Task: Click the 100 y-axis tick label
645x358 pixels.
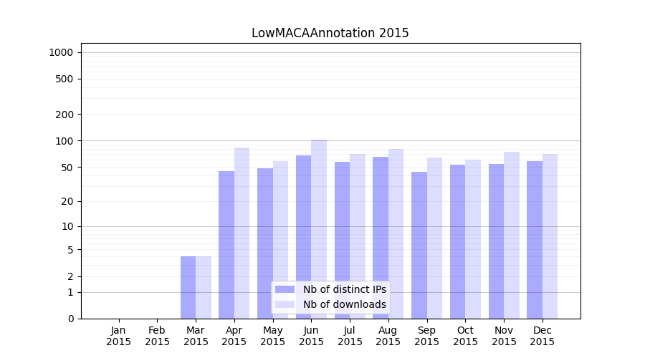Action: 64,141
